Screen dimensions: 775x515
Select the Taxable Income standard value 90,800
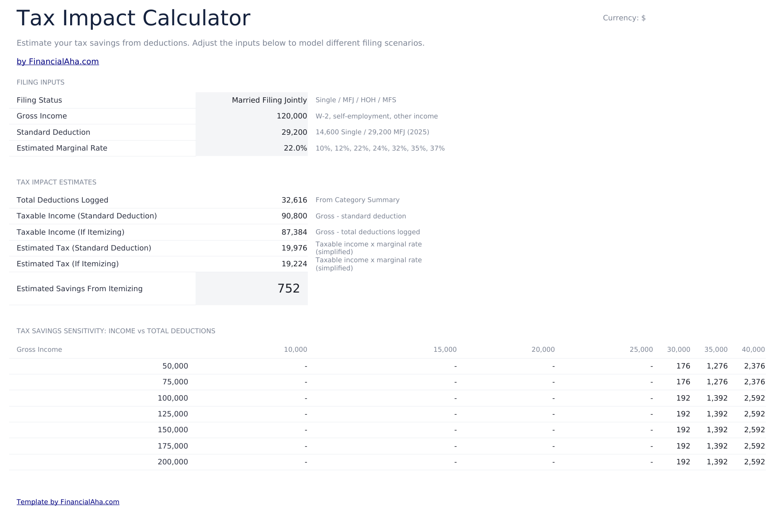pyautogui.click(x=294, y=216)
